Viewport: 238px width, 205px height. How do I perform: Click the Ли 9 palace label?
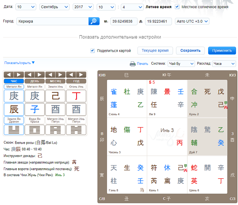152,114
